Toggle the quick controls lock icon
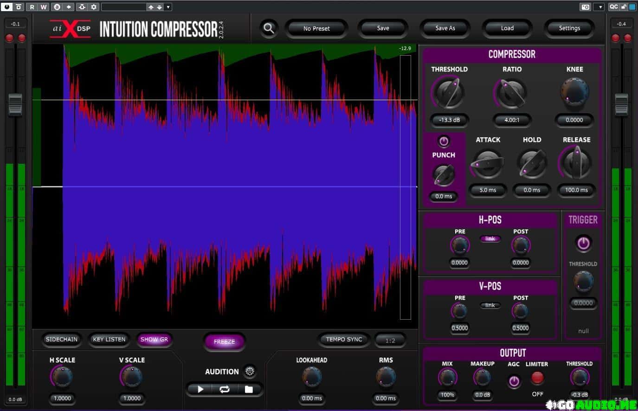This screenshot has width=638, height=411. click(x=624, y=7)
